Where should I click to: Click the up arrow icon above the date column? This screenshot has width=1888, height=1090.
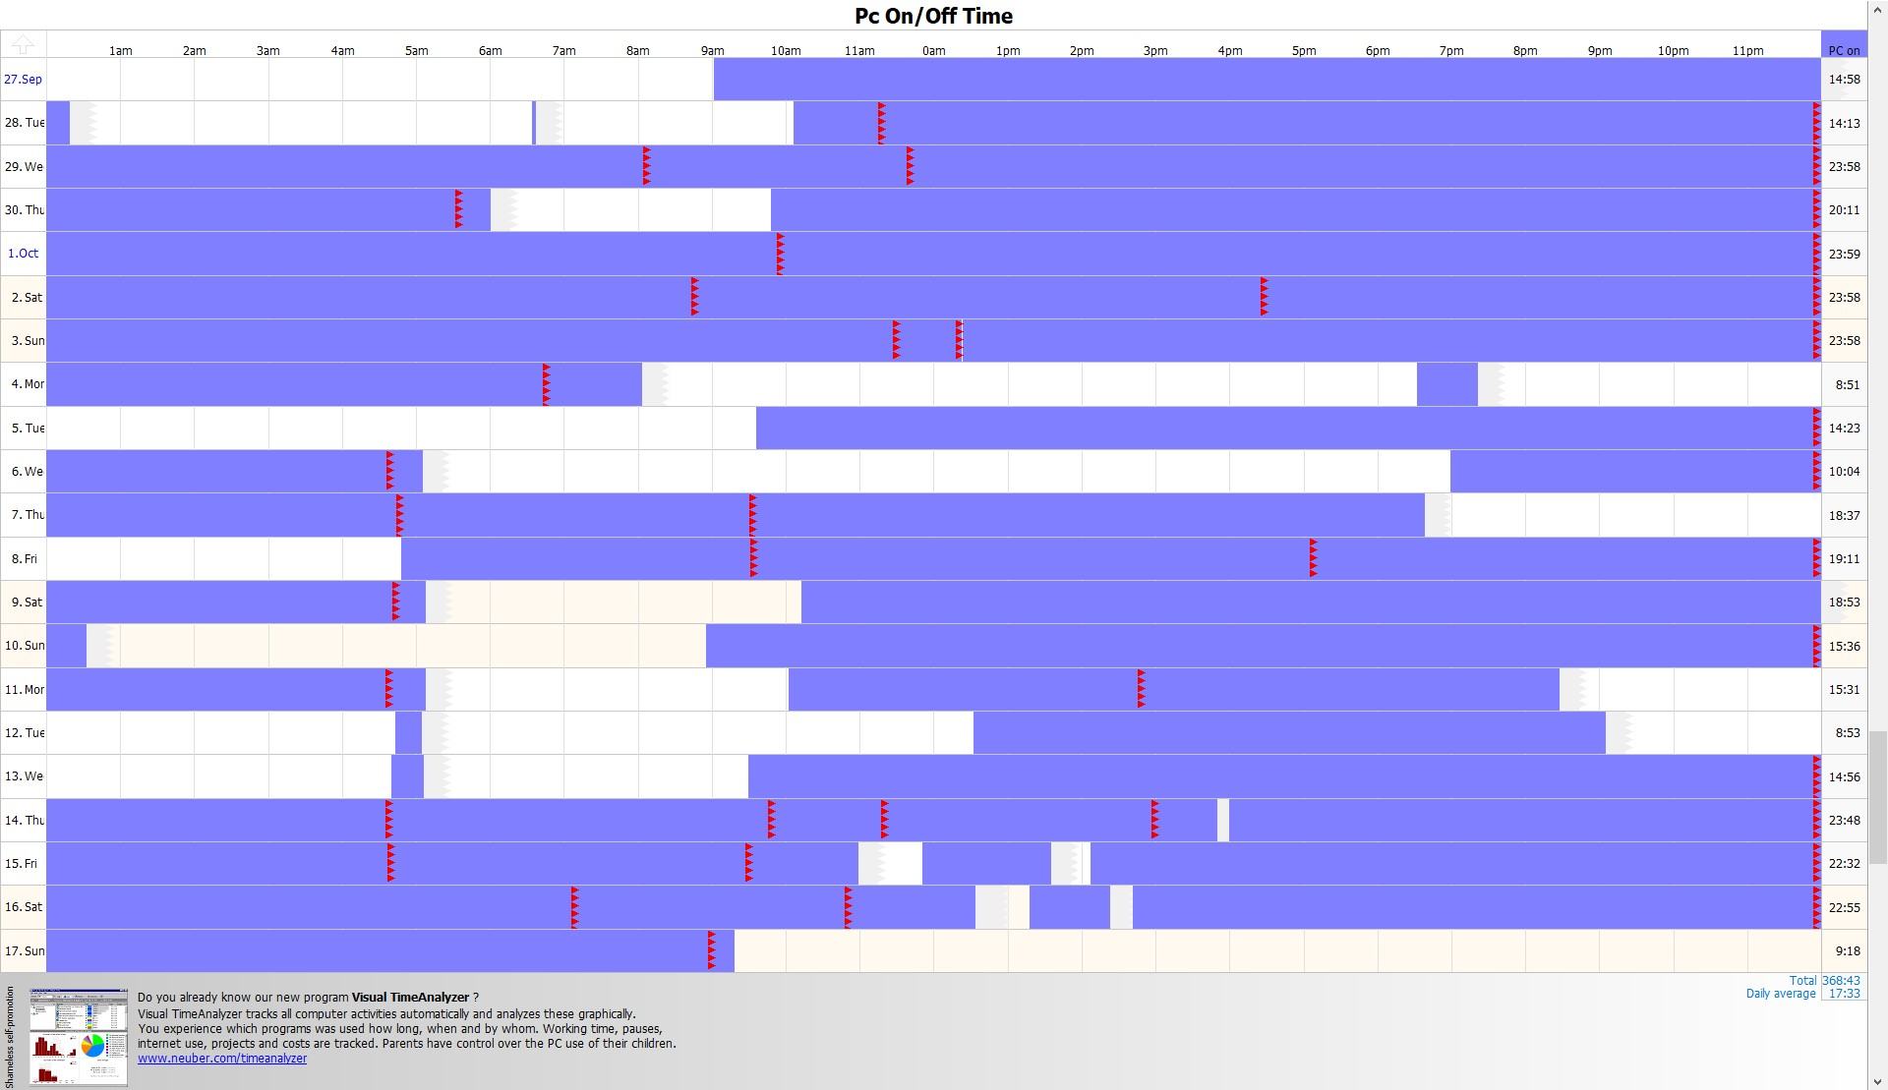point(24,44)
